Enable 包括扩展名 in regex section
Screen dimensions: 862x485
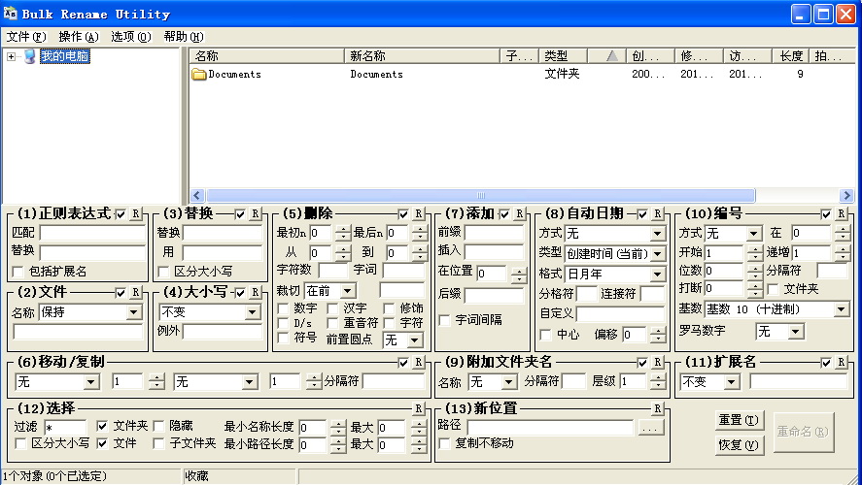(18, 272)
